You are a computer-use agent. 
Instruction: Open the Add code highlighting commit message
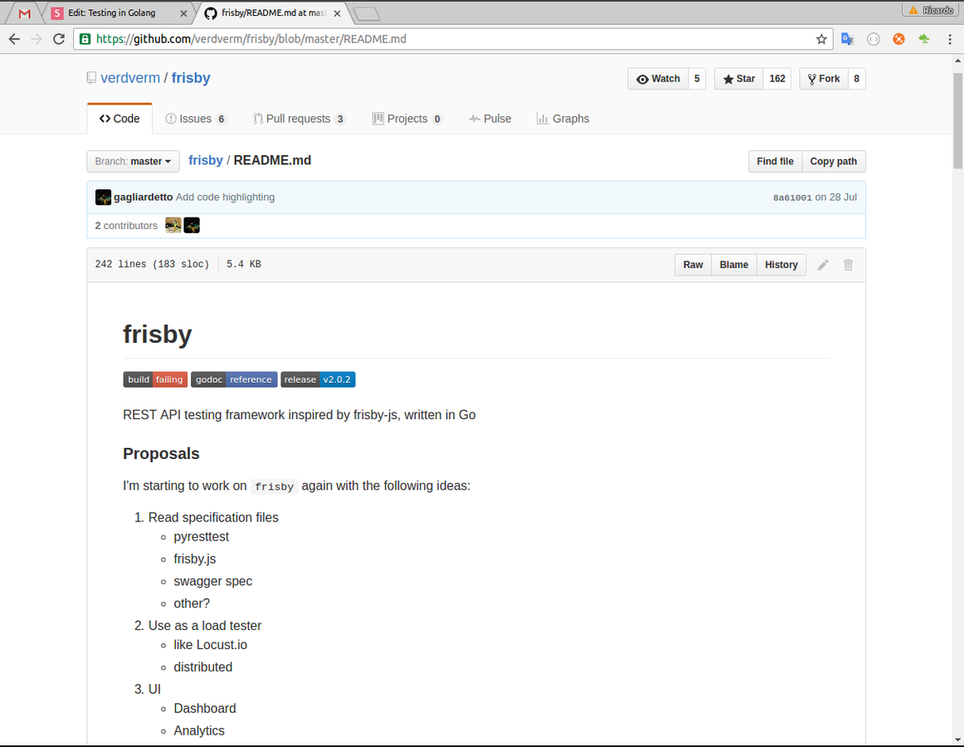(x=225, y=197)
